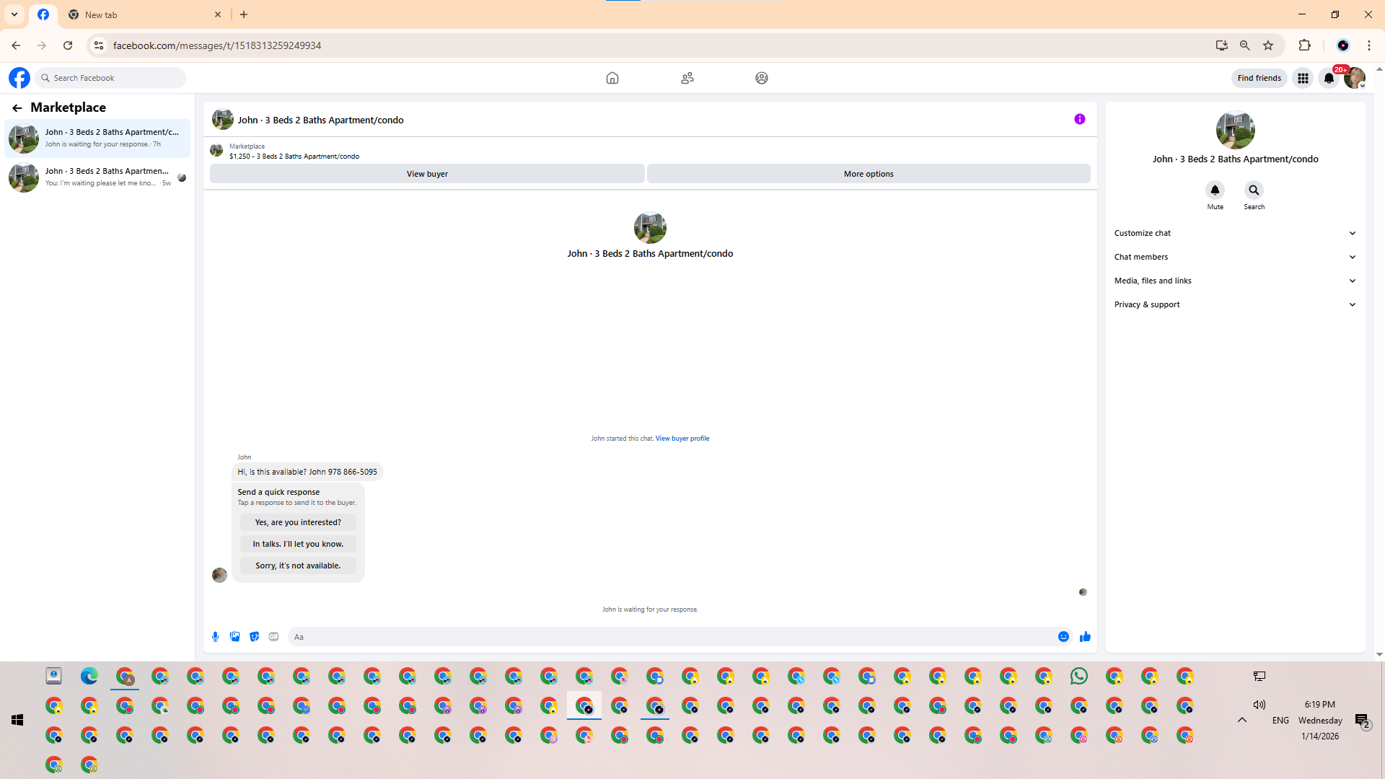Mute this conversation
The image size is (1385, 779).
click(1215, 190)
